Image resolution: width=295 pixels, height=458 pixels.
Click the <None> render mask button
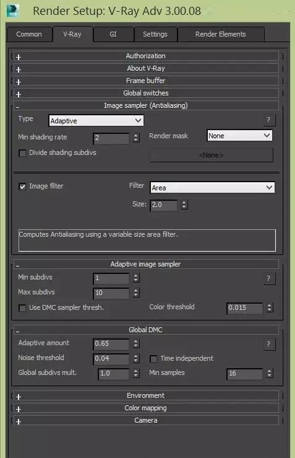(x=212, y=155)
